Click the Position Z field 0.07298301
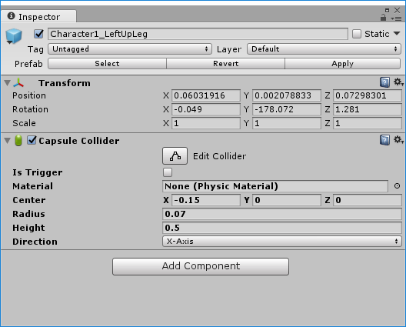406x327 pixels. (x=367, y=95)
